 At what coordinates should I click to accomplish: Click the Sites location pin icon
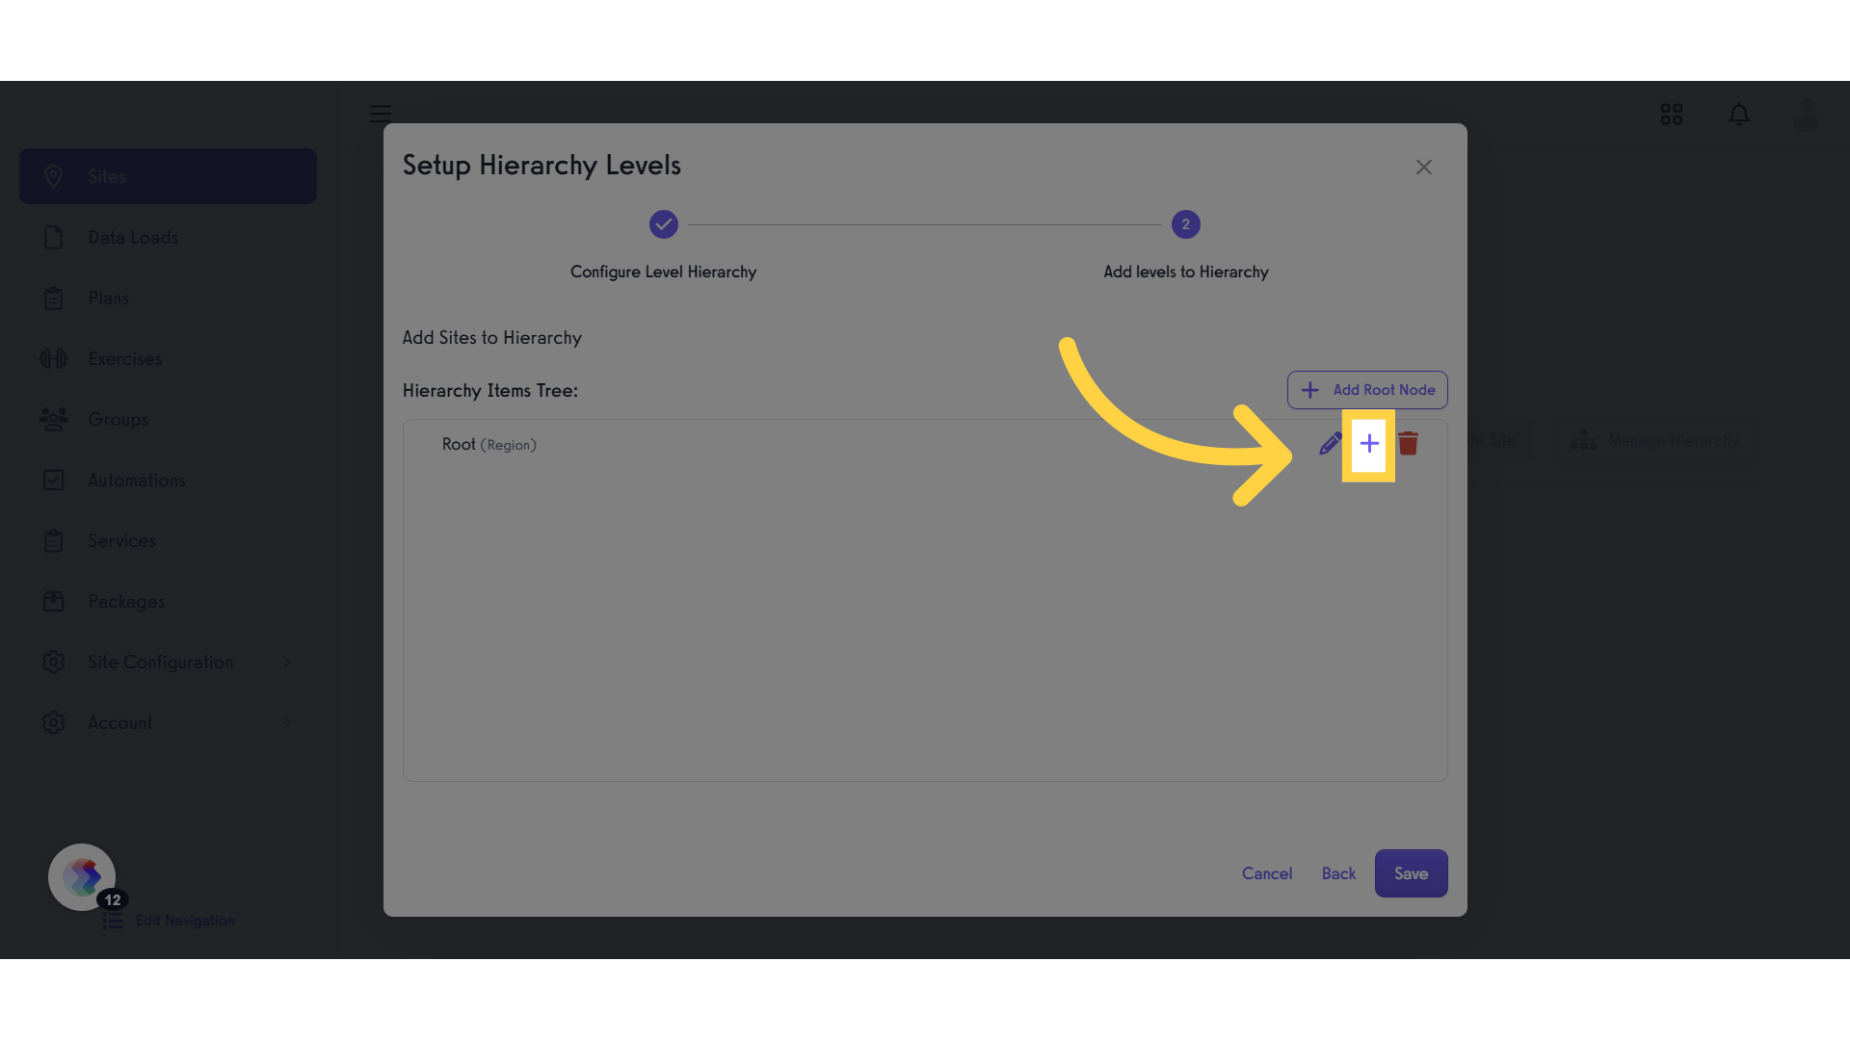tap(54, 176)
